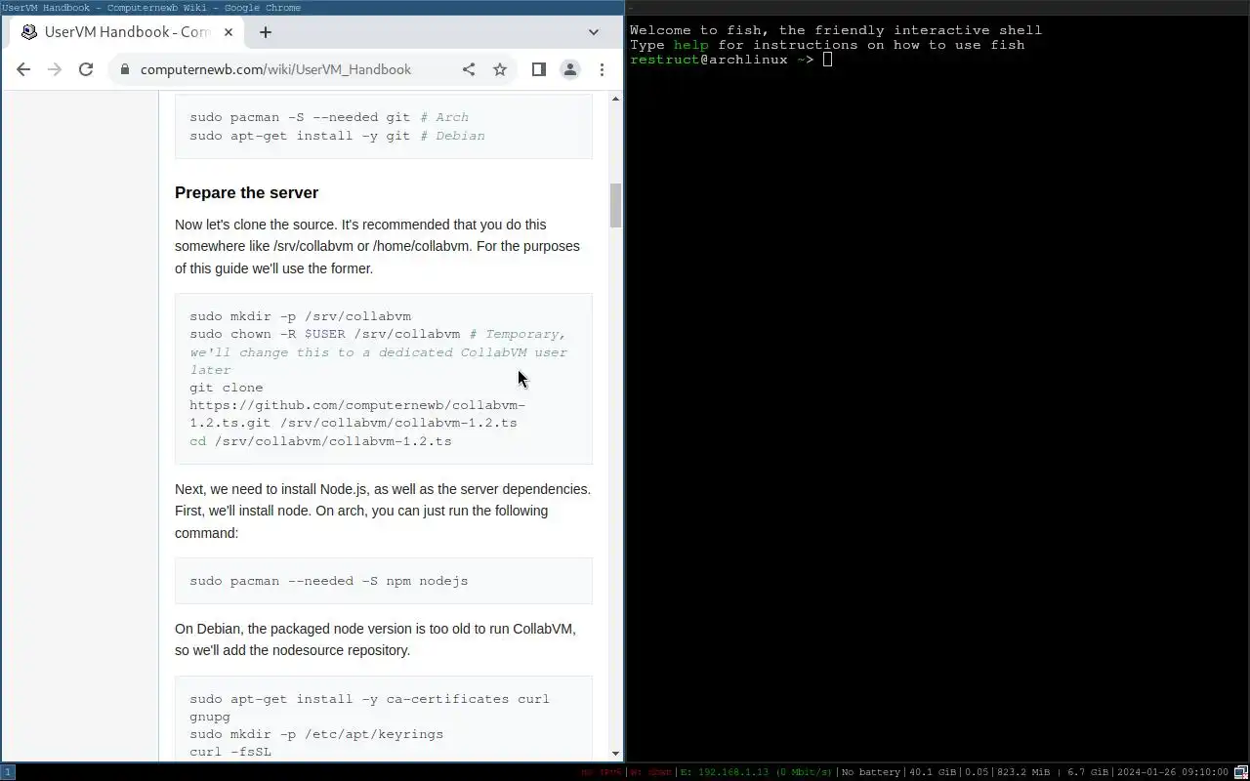Click the green "help" word in the terminal

(x=690, y=45)
